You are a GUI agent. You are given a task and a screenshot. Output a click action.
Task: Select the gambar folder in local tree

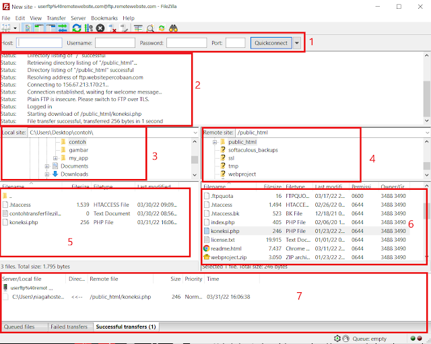coord(78,150)
